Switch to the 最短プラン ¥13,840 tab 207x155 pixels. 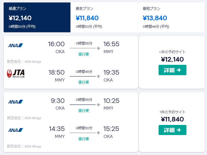171,17
